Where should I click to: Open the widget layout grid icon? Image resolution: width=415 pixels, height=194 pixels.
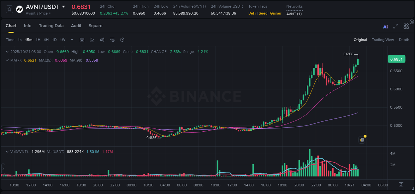pos(406,26)
